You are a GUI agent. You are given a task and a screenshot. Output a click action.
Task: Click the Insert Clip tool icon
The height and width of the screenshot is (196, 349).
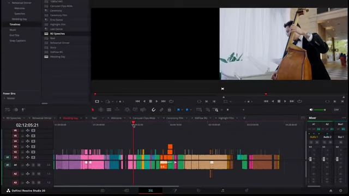coord(127,109)
